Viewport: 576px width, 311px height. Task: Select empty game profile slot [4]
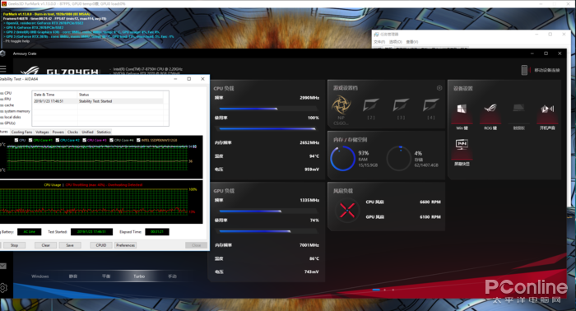coord(431,105)
